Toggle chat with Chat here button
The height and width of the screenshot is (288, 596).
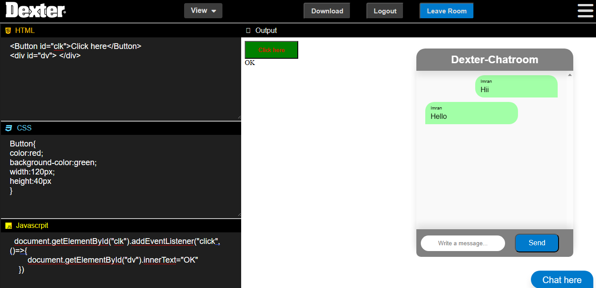[x=562, y=280]
